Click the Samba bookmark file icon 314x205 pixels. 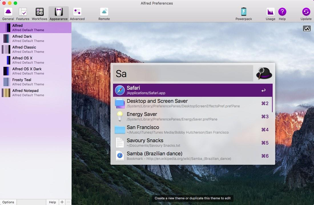click(120, 156)
